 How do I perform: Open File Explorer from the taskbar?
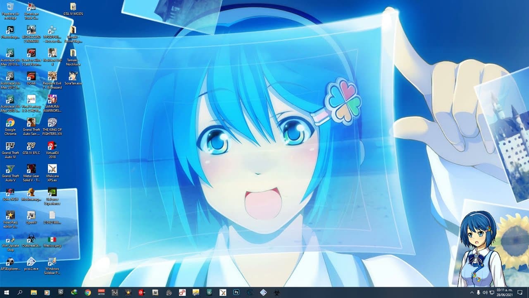tap(34, 292)
